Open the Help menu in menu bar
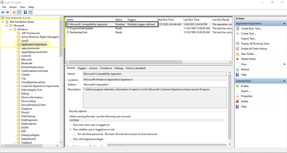Screen dimensions: 287x153 click(31, 7)
